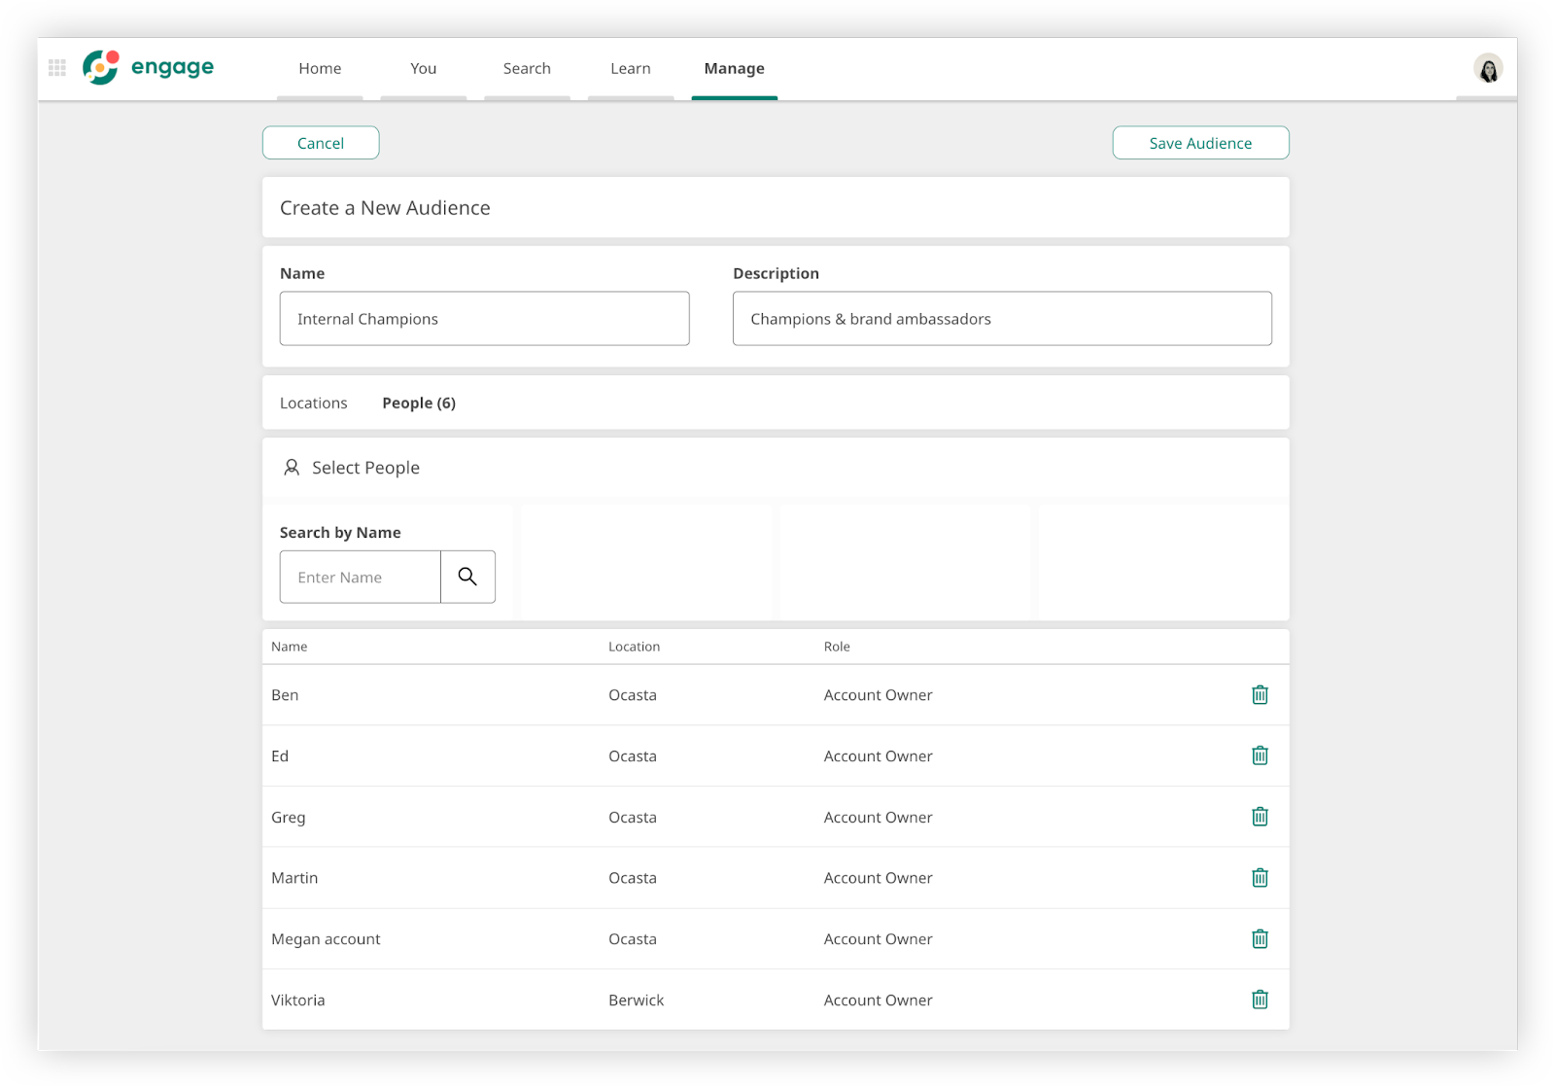Click Ocasta in Ben's row
Viewport: 1555px width, 1088px height.
pyautogui.click(x=633, y=695)
